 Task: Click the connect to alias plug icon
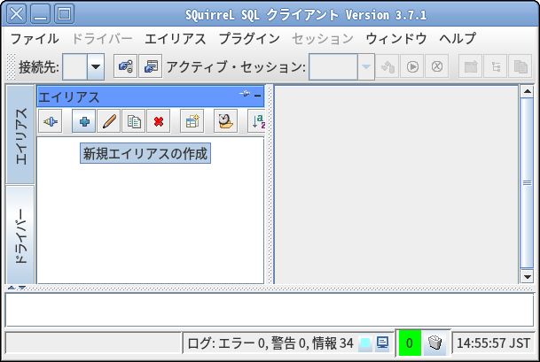[51, 121]
